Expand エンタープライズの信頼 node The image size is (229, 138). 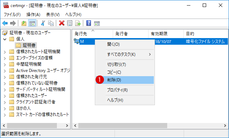5,58
